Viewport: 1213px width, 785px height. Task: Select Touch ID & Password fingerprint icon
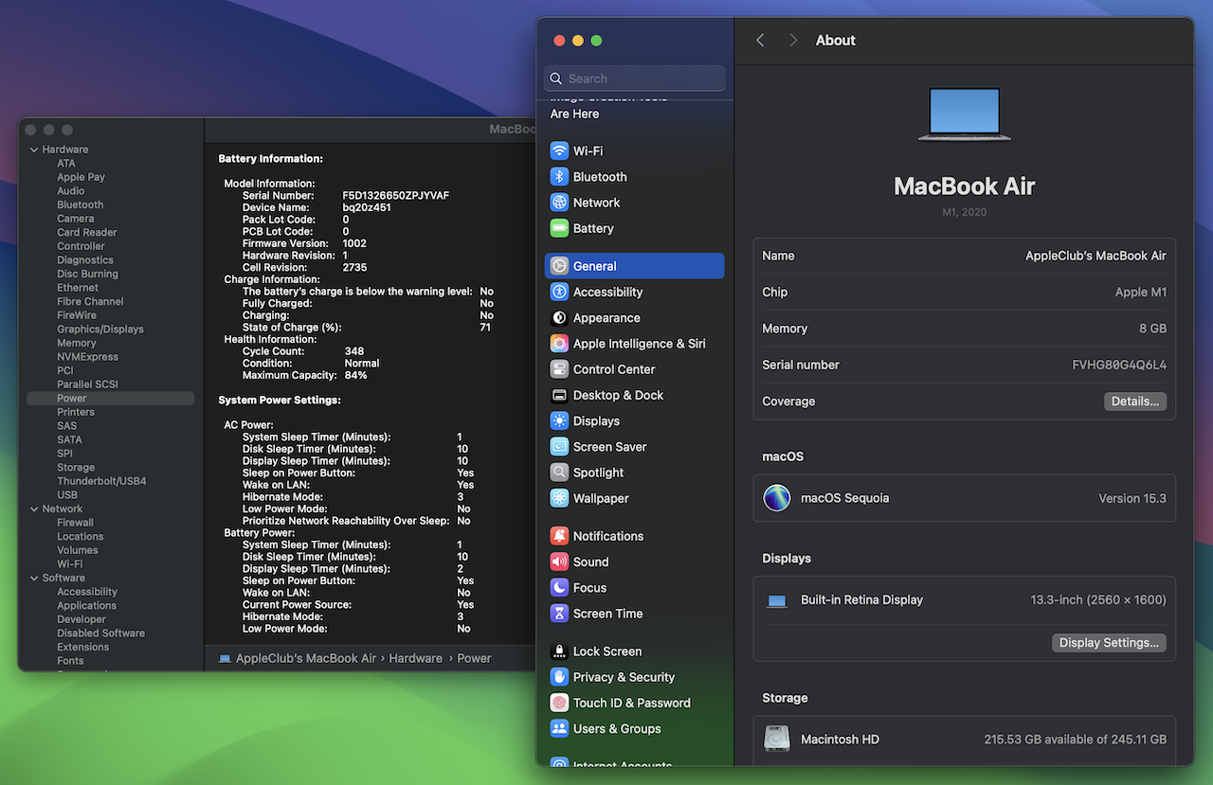click(x=559, y=703)
